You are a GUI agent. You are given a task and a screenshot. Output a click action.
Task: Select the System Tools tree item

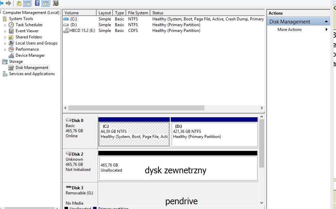point(21,19)
